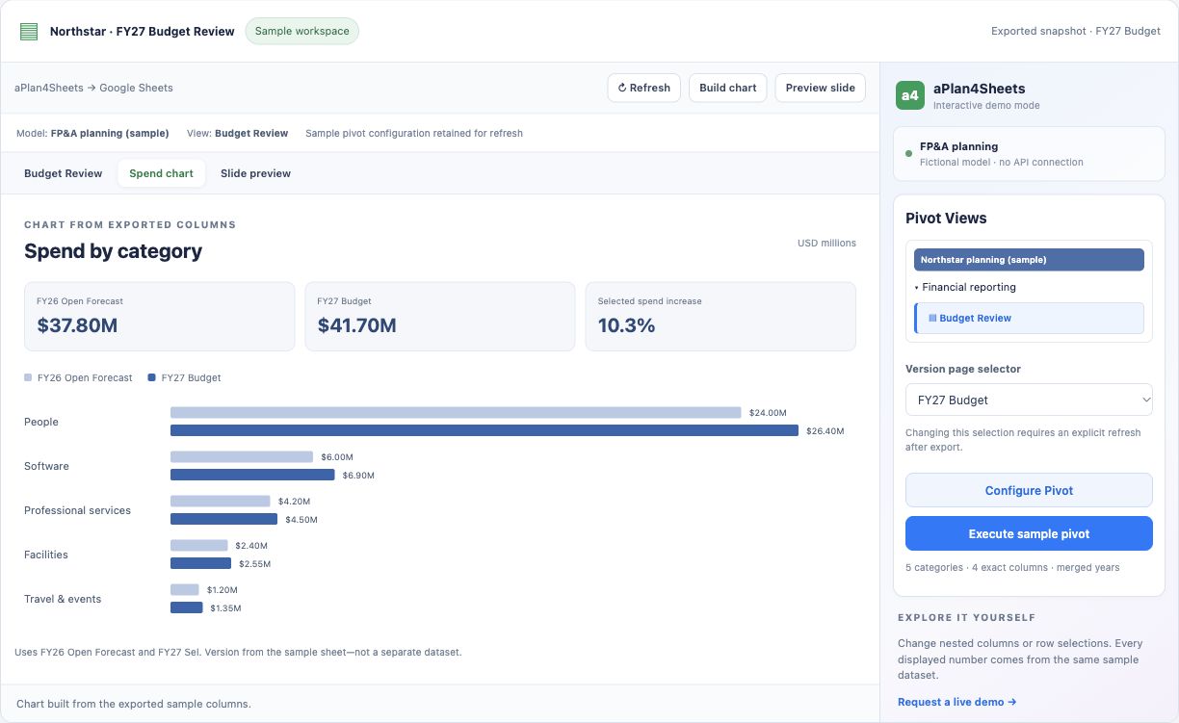This screenshot has width=1179, height=723.
Task: Click the FY26 Open Forecast $37.80M card
Action: [x=160, y=316]
